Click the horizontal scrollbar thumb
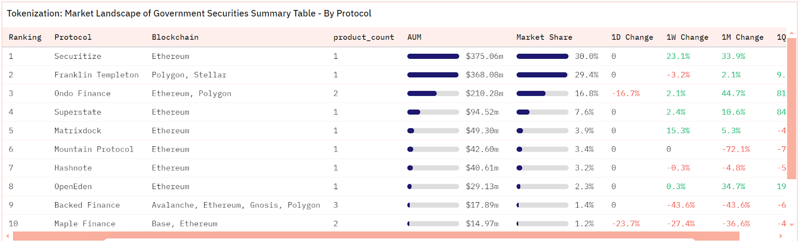The height and width of the screenshot is (241, 801). [375, 236]
